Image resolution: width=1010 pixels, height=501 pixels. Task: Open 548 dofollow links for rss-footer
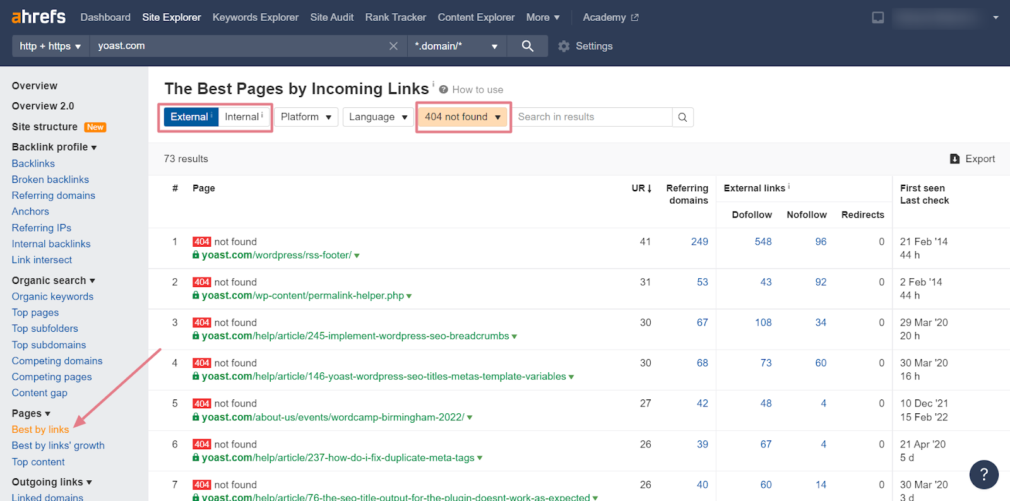point(763,242)
